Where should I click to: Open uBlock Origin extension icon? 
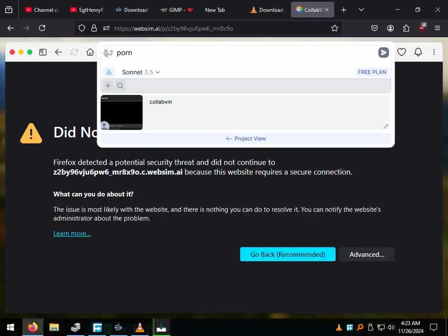(422, 28)
